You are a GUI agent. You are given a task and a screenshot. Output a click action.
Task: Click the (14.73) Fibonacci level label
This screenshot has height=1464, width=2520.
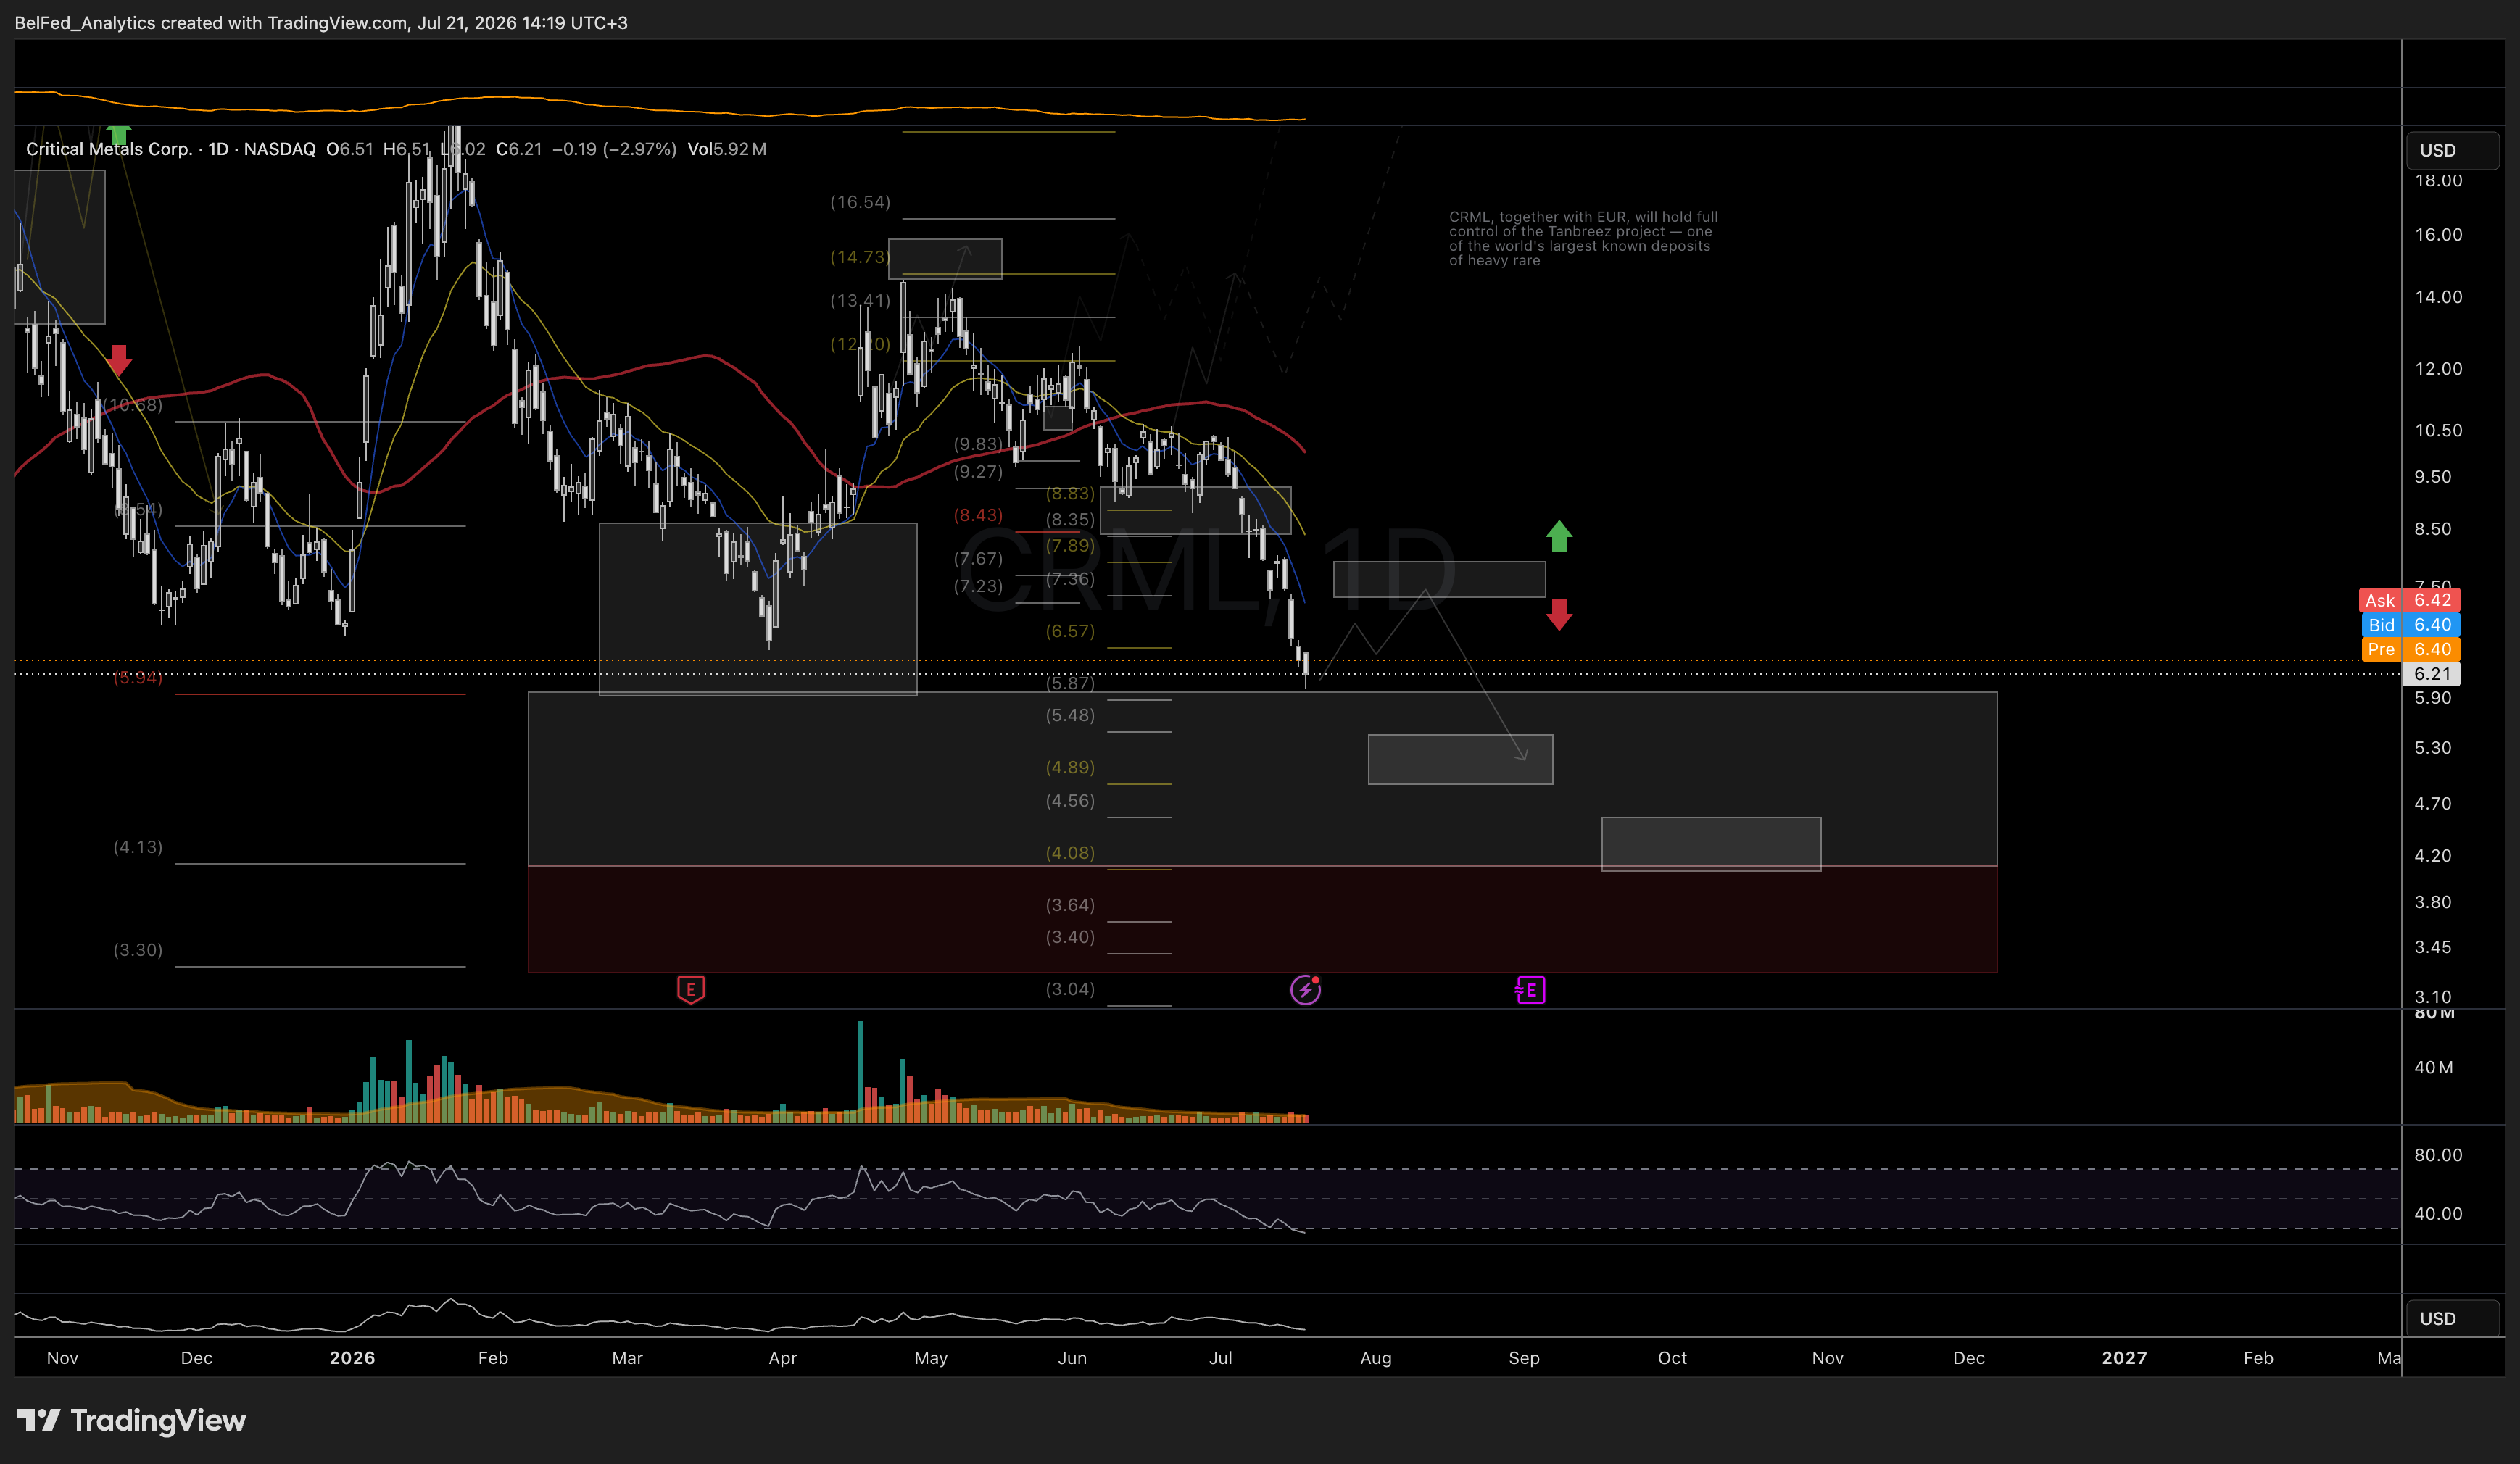859,257
